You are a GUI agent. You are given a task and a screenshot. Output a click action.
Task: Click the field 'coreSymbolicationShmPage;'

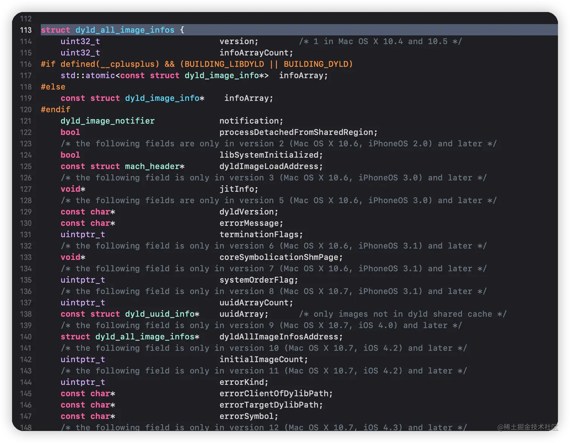(x=281, y=257)
